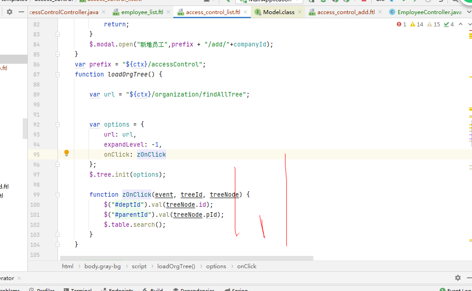Open the access_control_add.ftl tab
Viewport: 472px width, 291px height.
(346, 12)
